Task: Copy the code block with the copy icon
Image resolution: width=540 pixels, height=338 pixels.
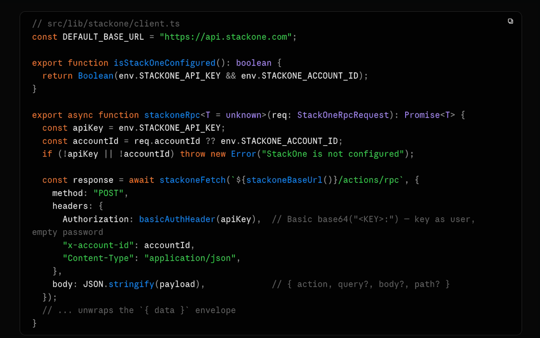Action: [x=510, y=21]
